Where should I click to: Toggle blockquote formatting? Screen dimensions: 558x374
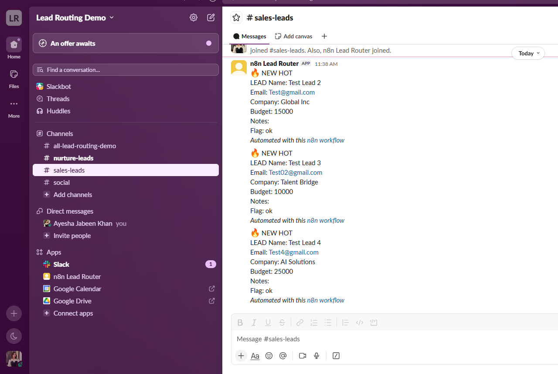345,323
